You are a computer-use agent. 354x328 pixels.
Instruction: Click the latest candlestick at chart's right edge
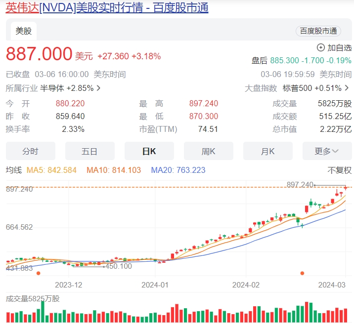pos(346,188)
